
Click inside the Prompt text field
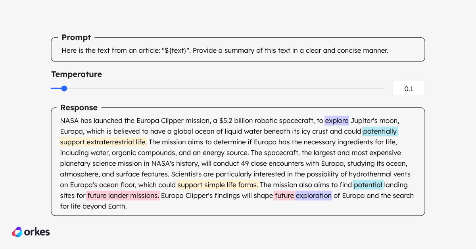[x=238, y=51]
